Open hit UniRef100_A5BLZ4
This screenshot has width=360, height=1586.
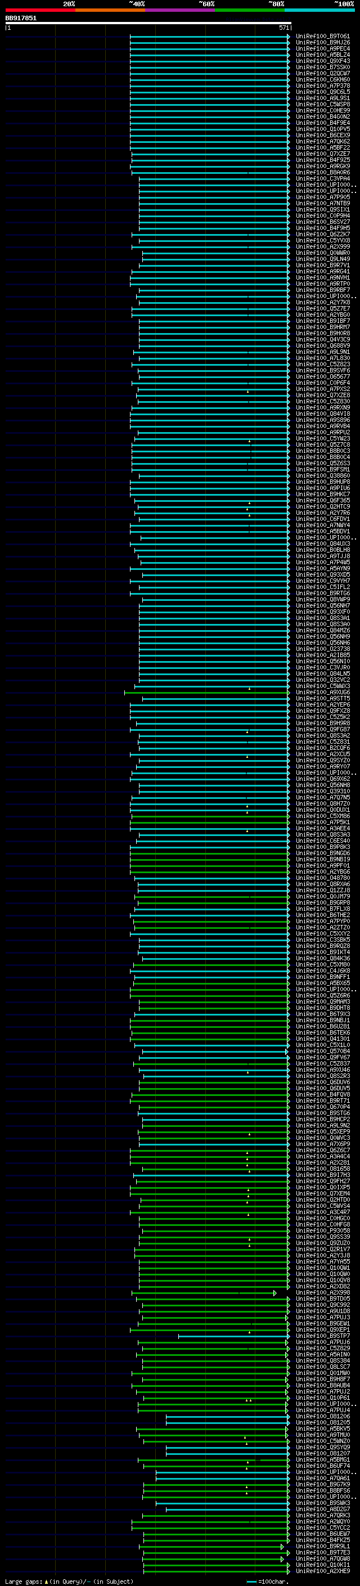pos(322,55)
